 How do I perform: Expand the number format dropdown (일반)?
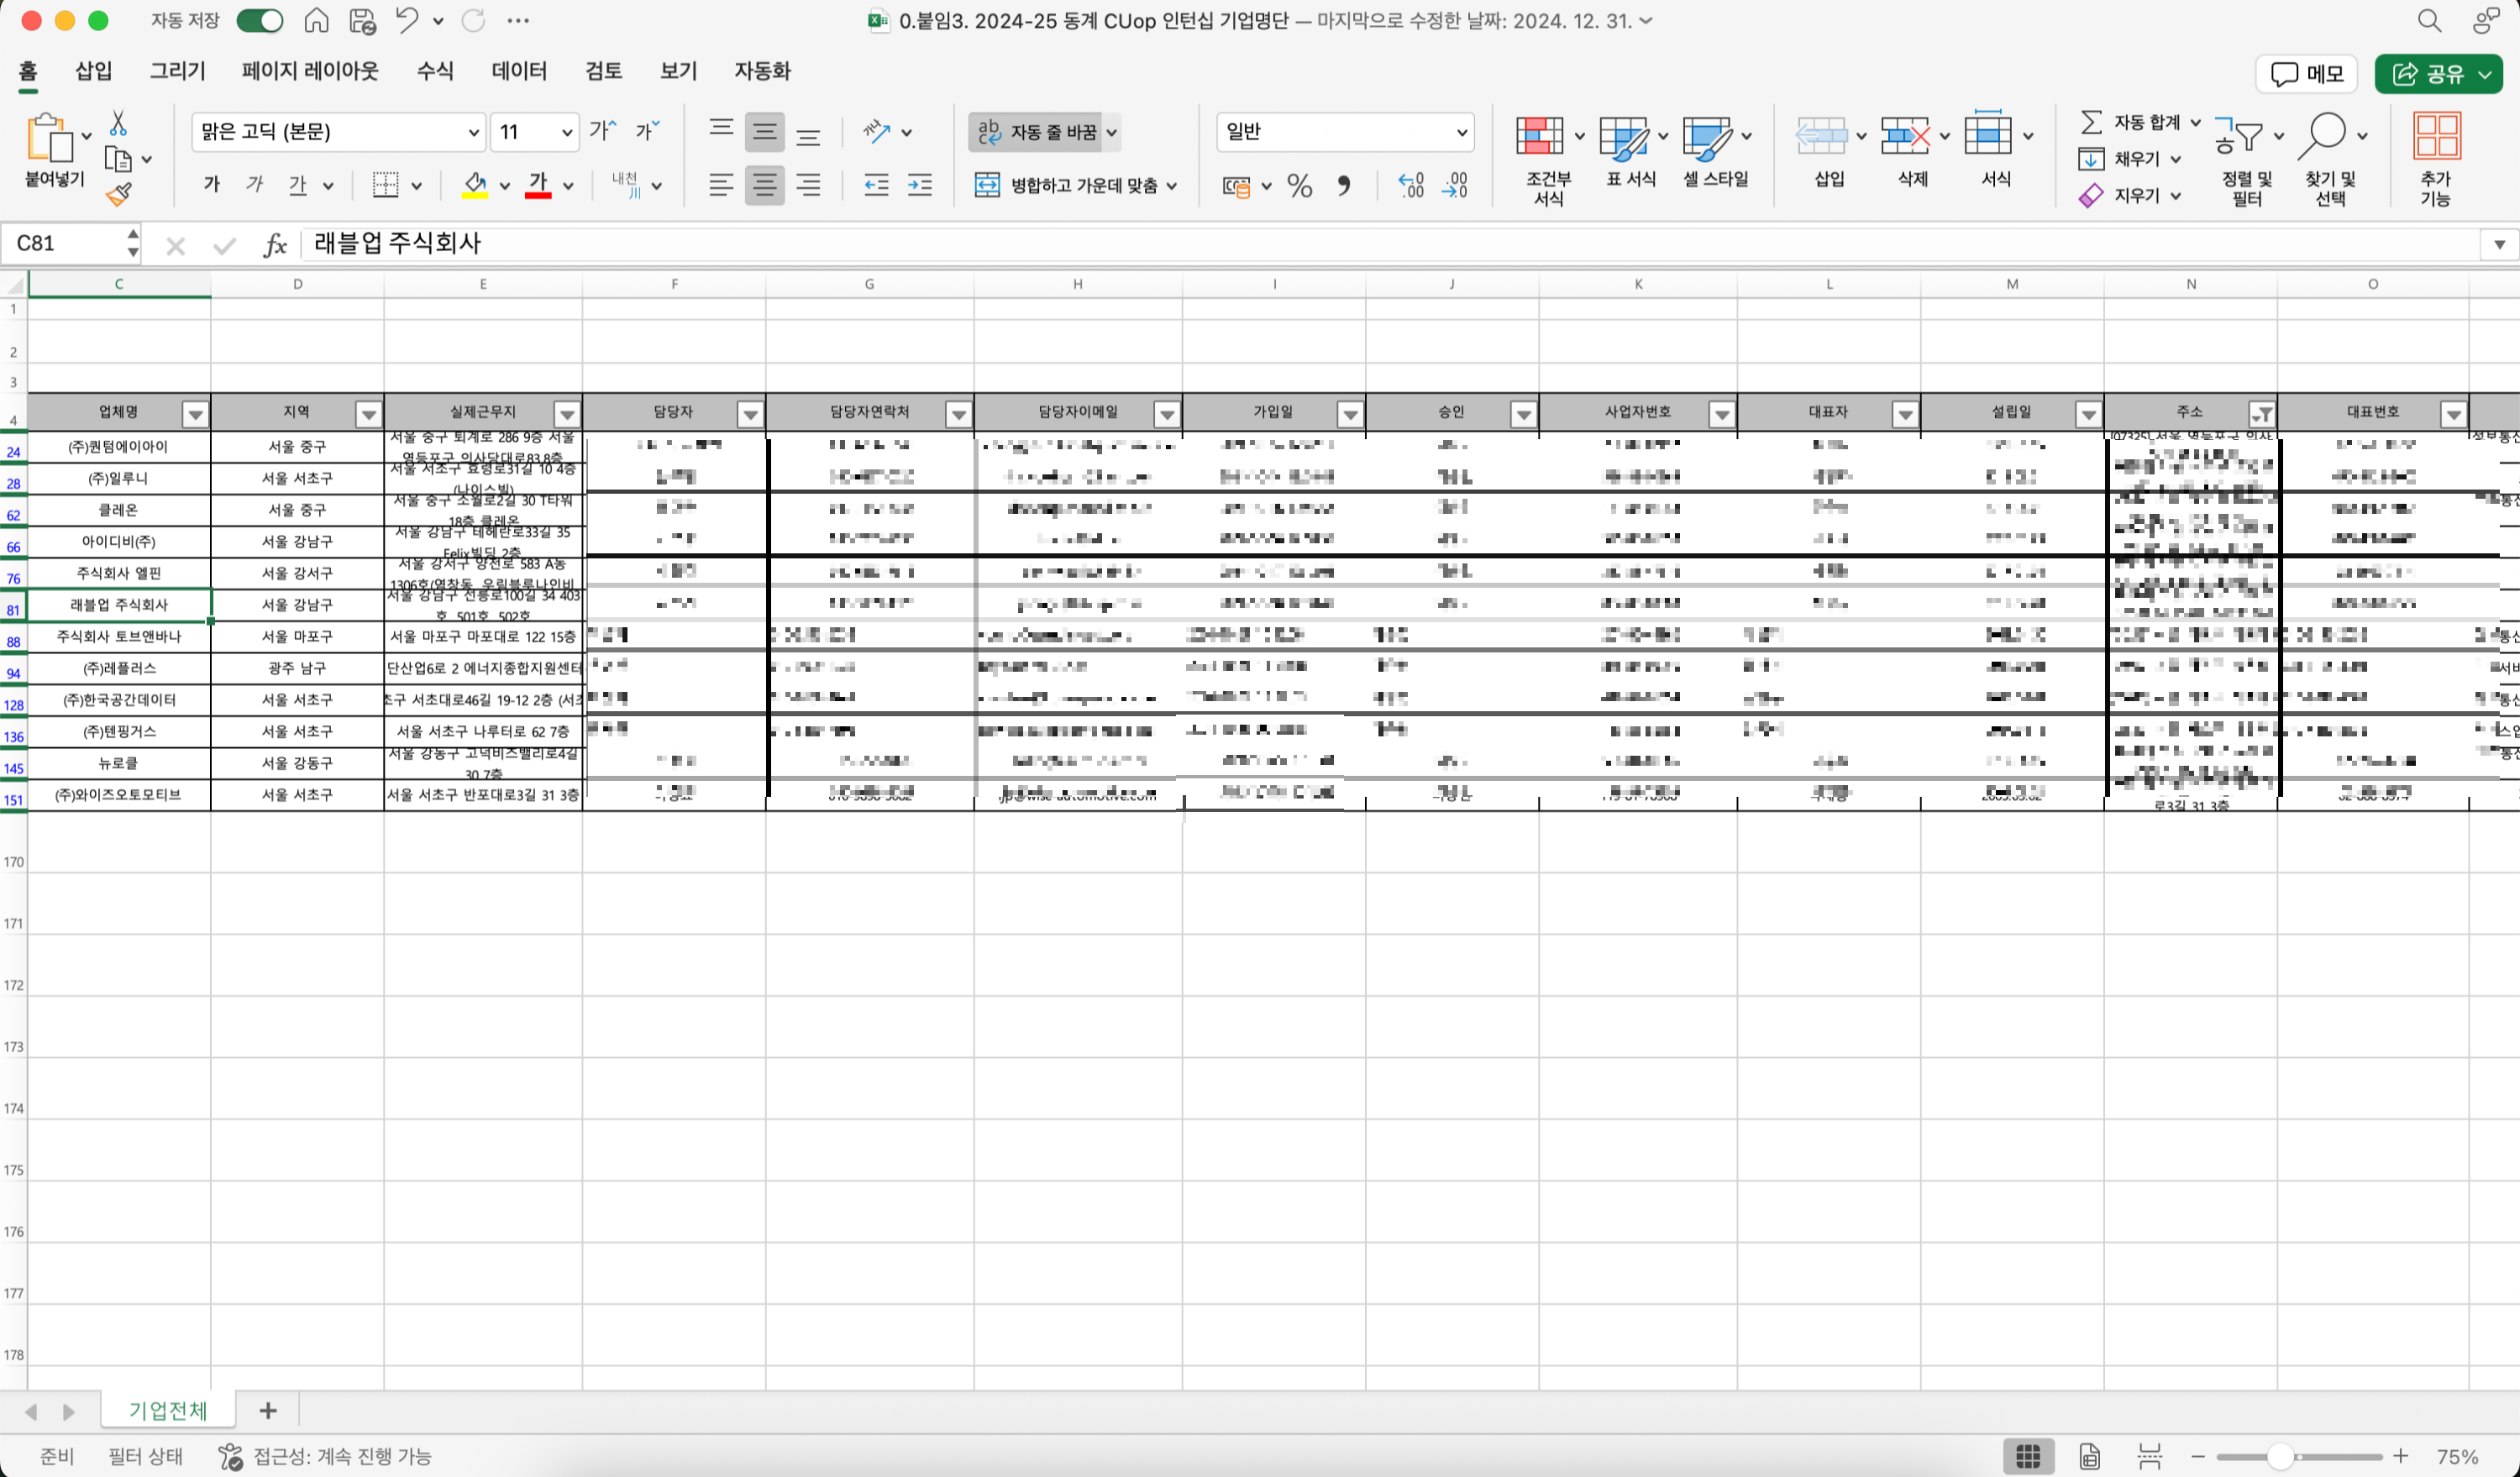pyautogui.click(x=1461, y=132)
